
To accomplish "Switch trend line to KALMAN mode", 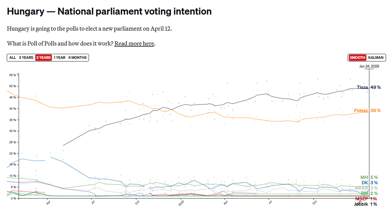I will tap(376, 57).
